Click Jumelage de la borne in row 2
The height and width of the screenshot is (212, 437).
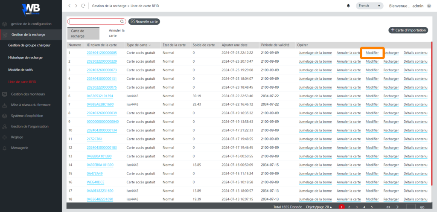point(315,61)
